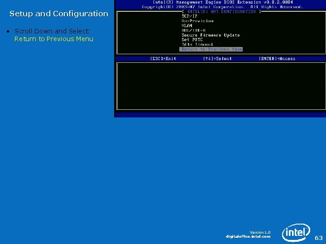Open Secure Firmware Update option
326x244 pixels.
coord(211,35)
